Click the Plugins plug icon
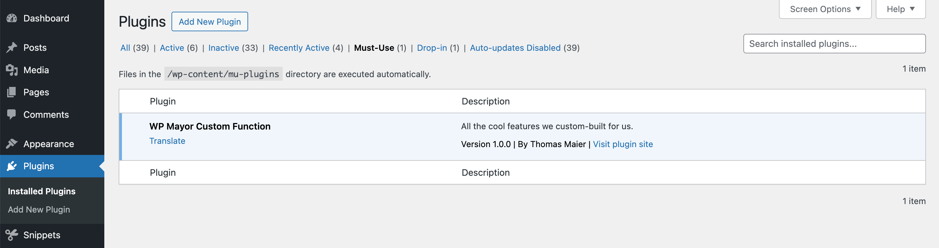Screen dimensions: 939x248 (x=12, y=166)
